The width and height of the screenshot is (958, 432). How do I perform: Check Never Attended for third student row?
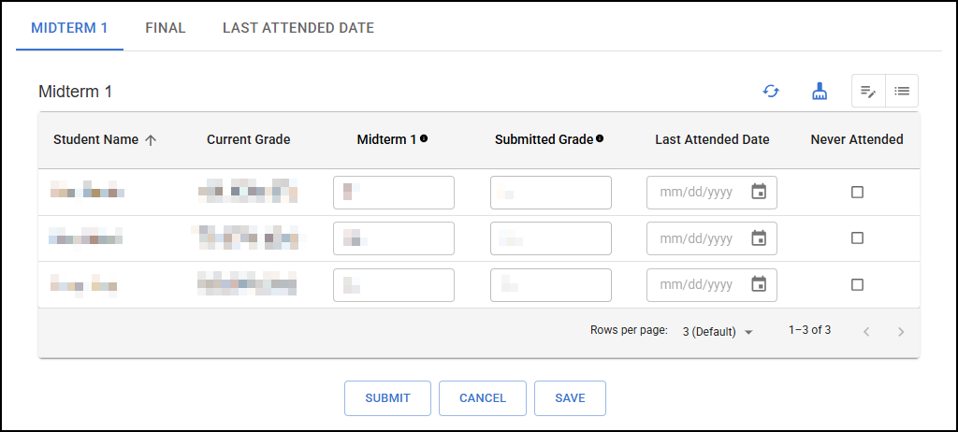(857, 285)
